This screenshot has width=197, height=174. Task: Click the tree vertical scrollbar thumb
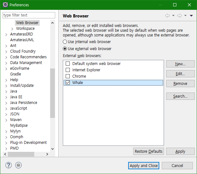(x=53, y=93)
